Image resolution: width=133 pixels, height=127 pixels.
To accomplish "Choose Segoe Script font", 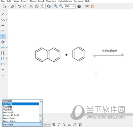I will pyautogui.click(x=21, y=121).
